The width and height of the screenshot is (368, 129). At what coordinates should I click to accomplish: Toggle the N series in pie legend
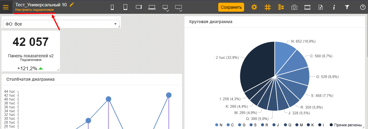219,125
